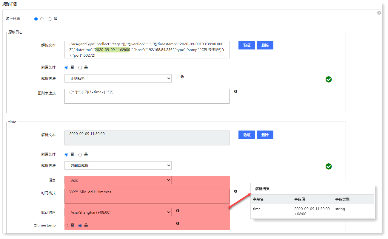This screenshot has width=388, height=239.
Task: Click the 2020-09-09 11:39:00 +08:00 value cell
Action: 312,211
